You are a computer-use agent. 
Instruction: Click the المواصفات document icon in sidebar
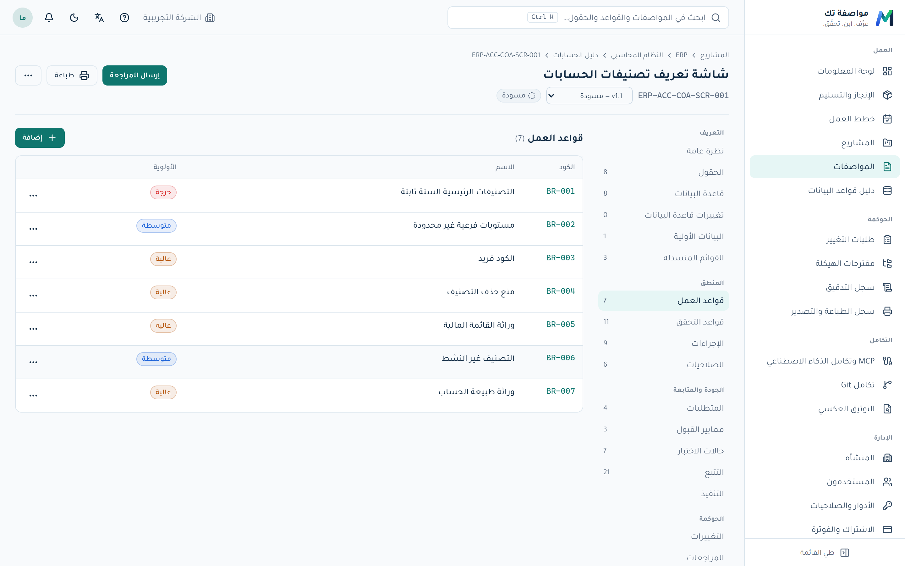click(x=887, y=167)
